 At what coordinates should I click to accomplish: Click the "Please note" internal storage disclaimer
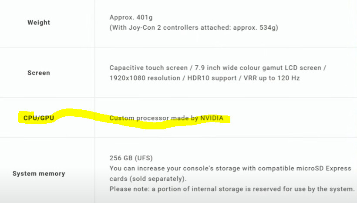point(232,189)
